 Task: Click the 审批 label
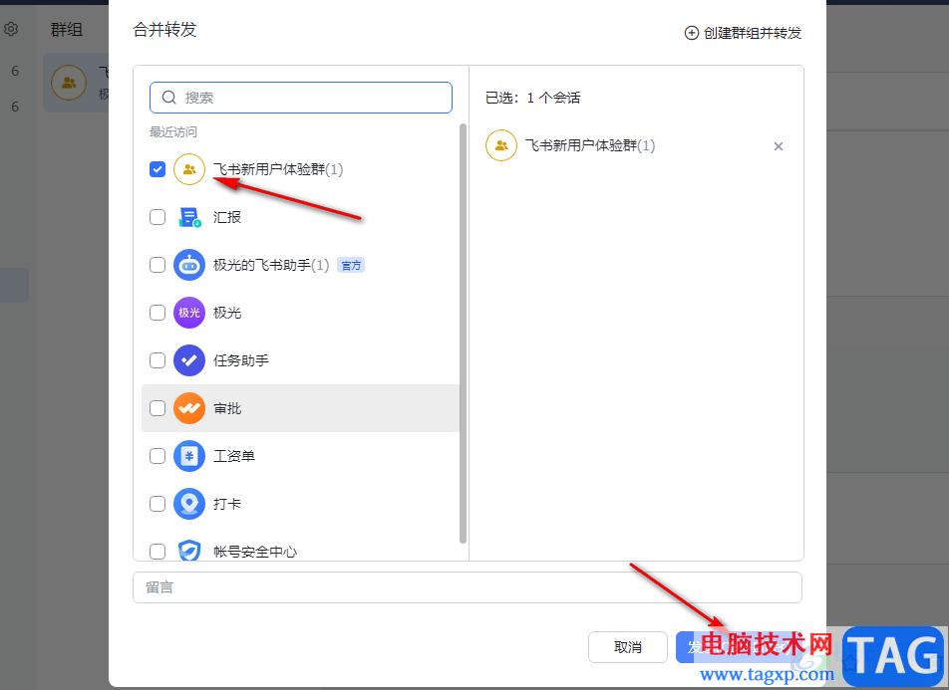227,408
